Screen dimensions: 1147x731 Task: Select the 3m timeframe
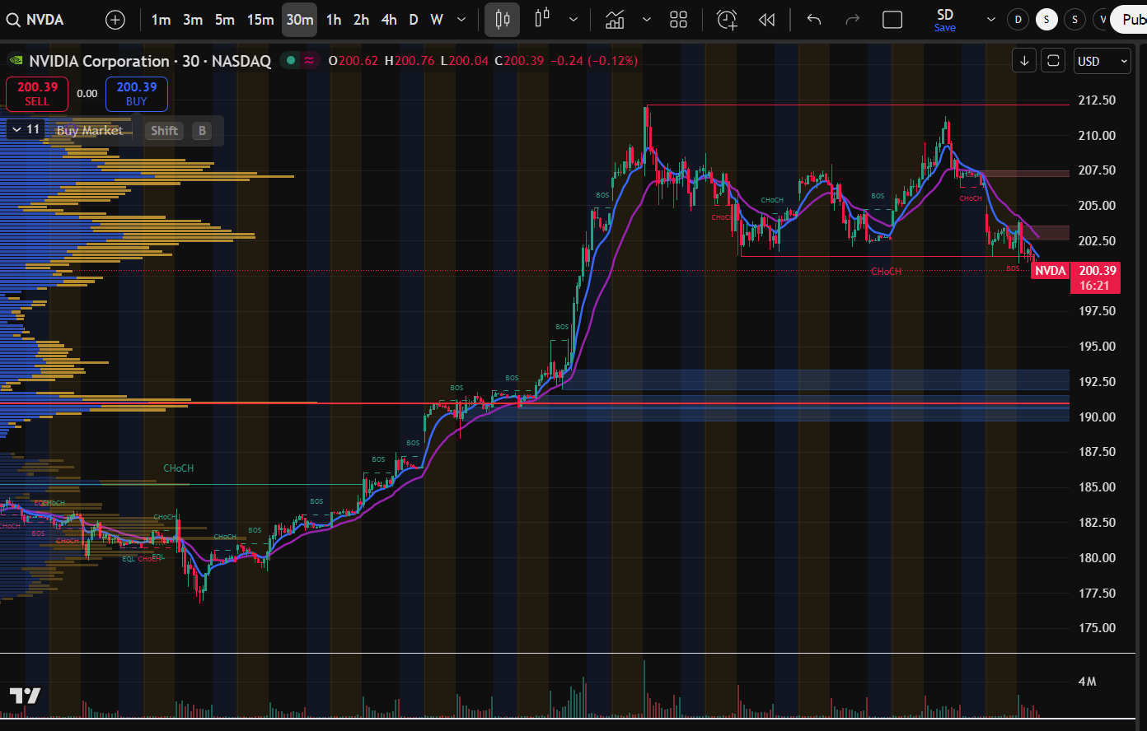click(193, 20)
